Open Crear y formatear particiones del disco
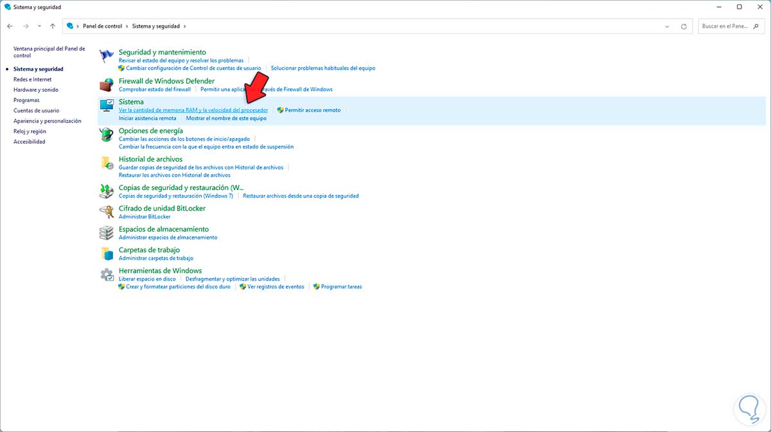771x432 pixels. click(x=178, y=287)
